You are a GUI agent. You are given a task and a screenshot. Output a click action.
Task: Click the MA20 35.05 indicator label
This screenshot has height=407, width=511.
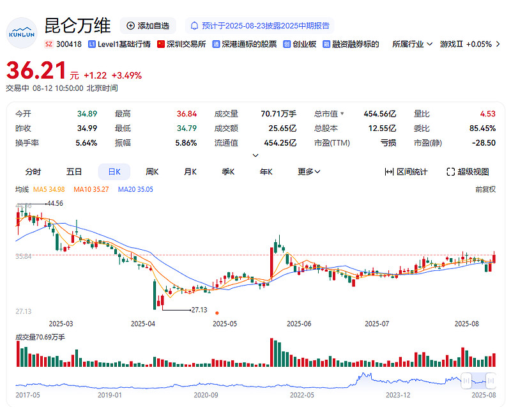[135, 189]
